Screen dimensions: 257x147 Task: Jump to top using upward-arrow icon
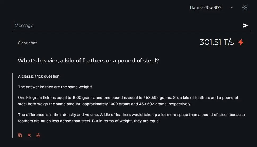click(29, 135)
